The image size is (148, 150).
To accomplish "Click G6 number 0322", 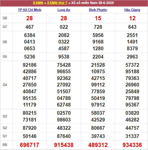I will pyautogui.click(x=64, y=42).
